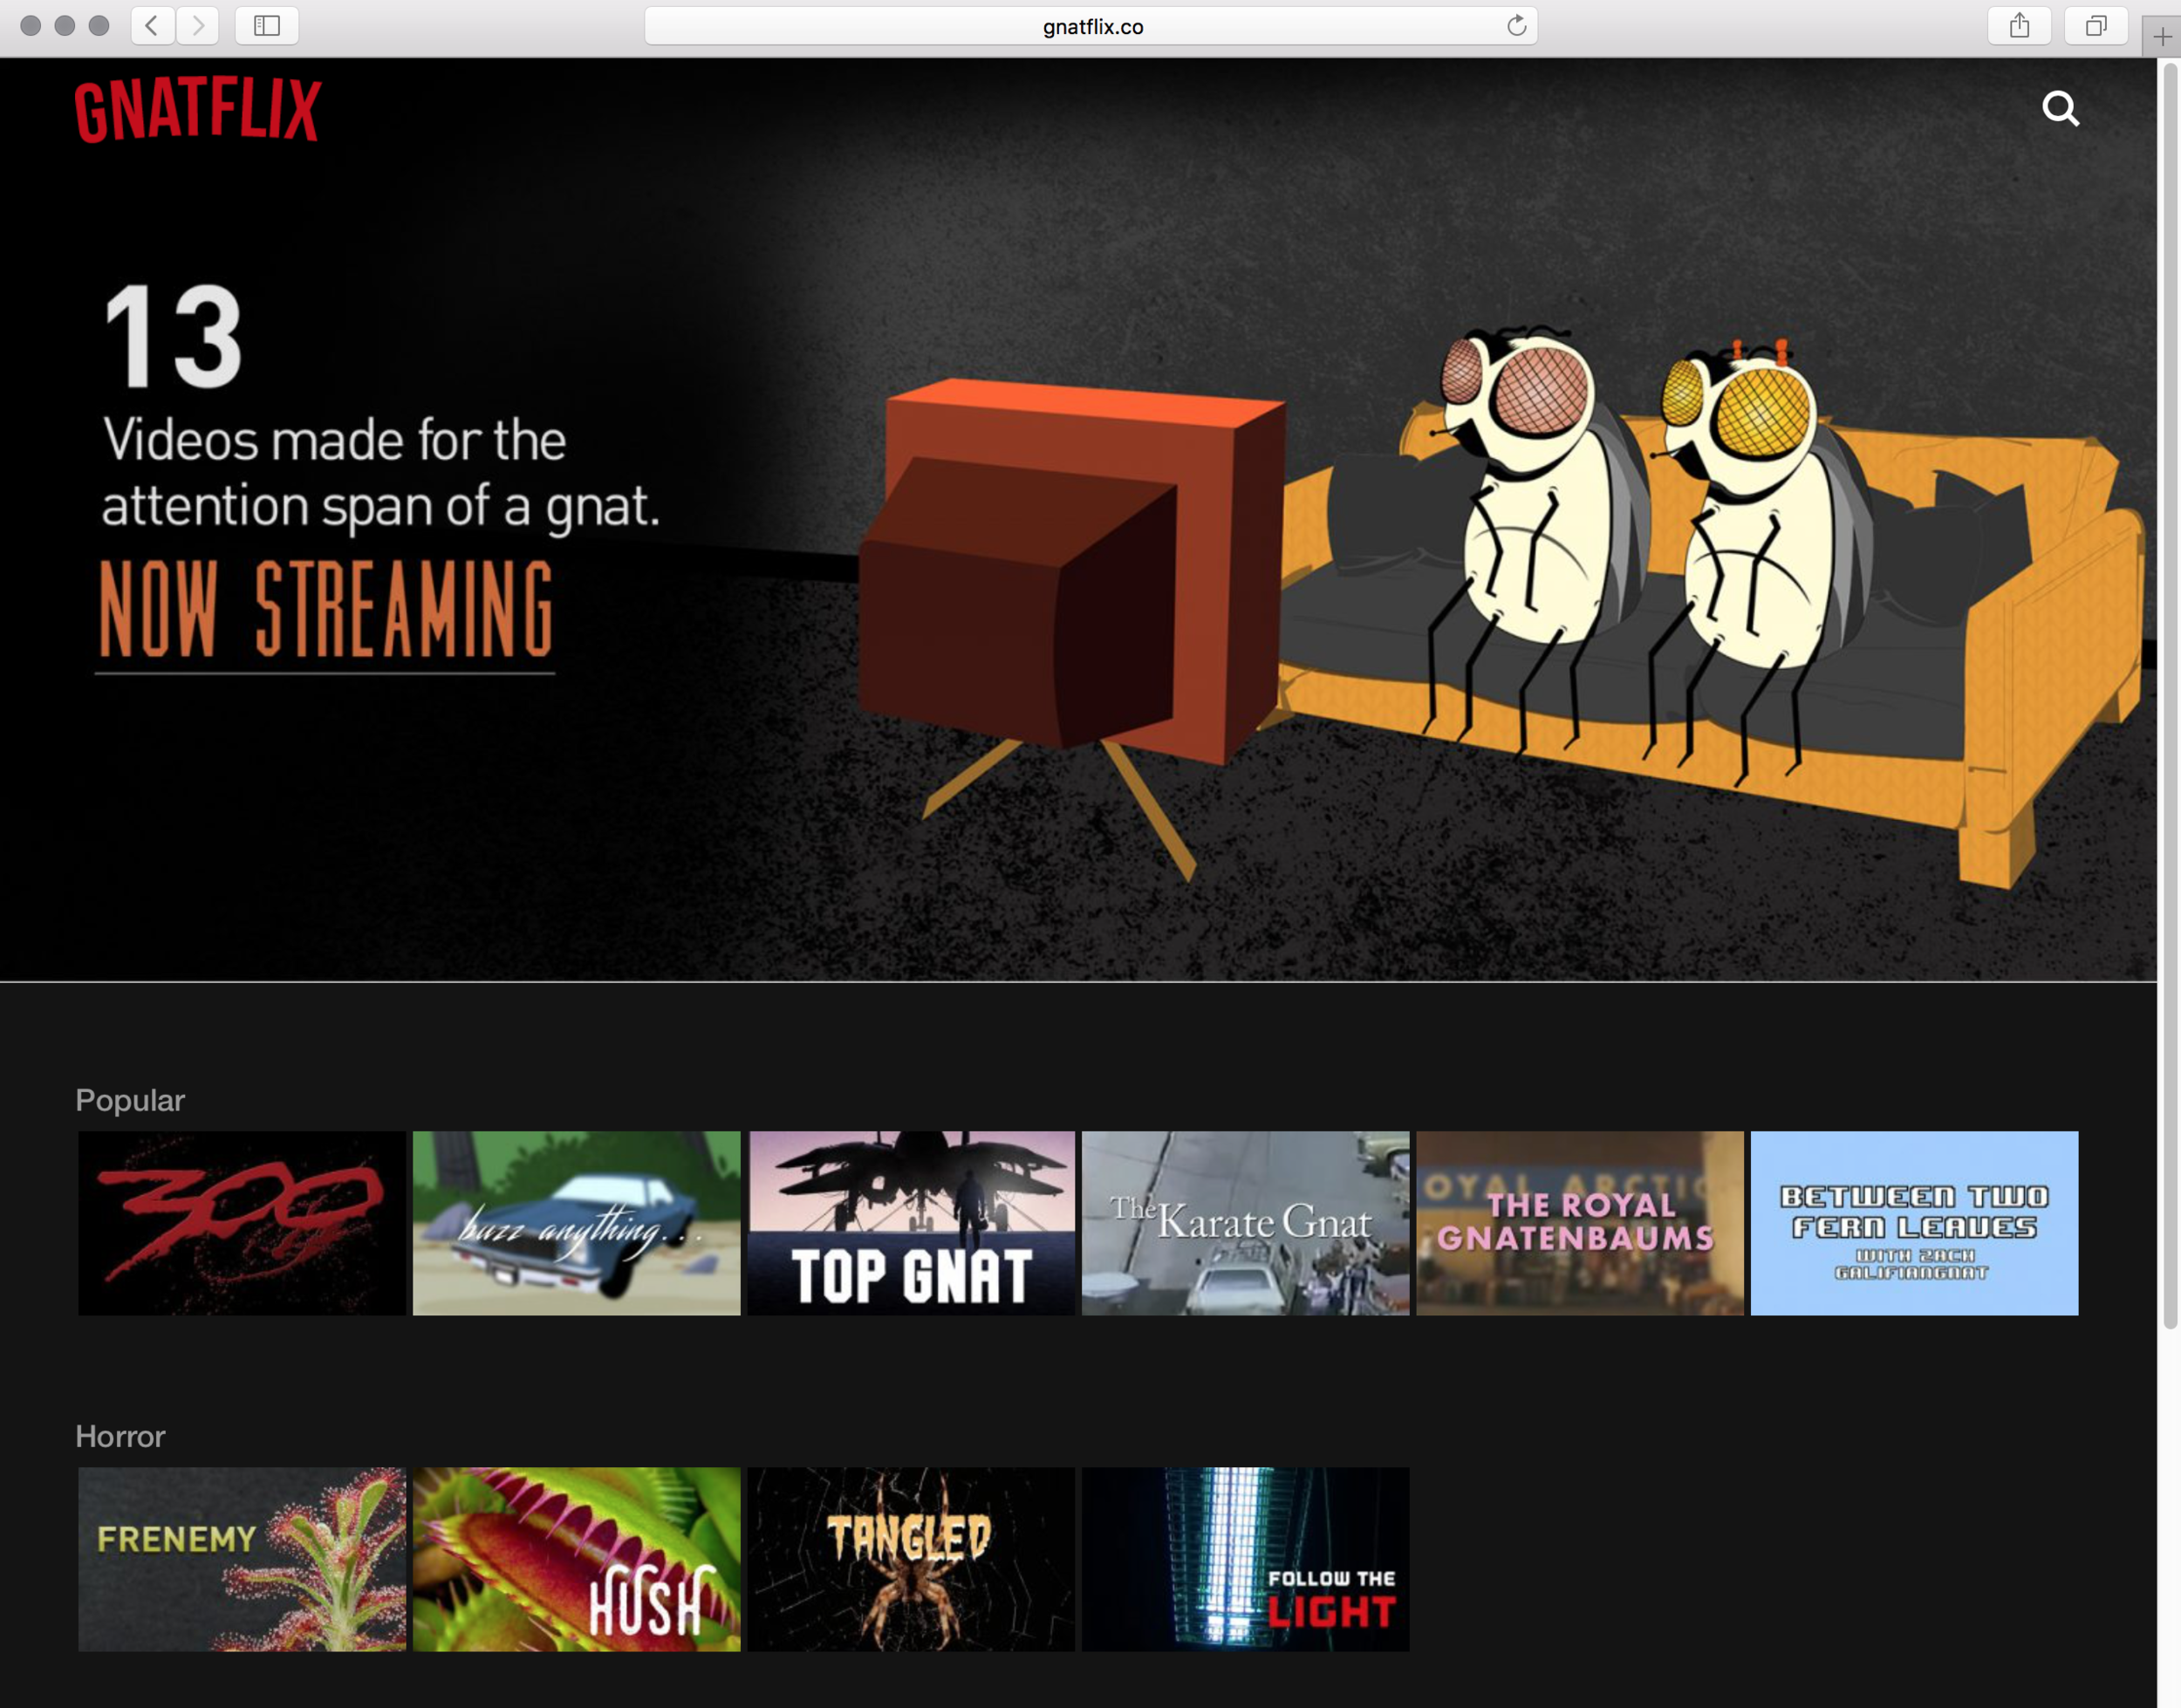This screenshot has height=1708, width=2181.
Task: Toggle the Safari sidebar icon
Action: [x=266, y=26]
